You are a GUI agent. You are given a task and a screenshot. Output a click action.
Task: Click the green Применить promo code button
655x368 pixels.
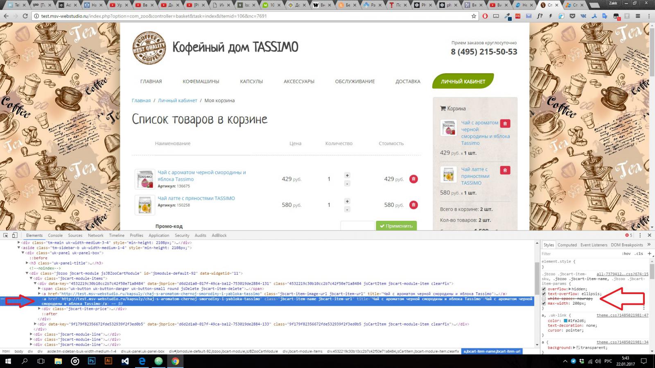click(x=396, y=226)
